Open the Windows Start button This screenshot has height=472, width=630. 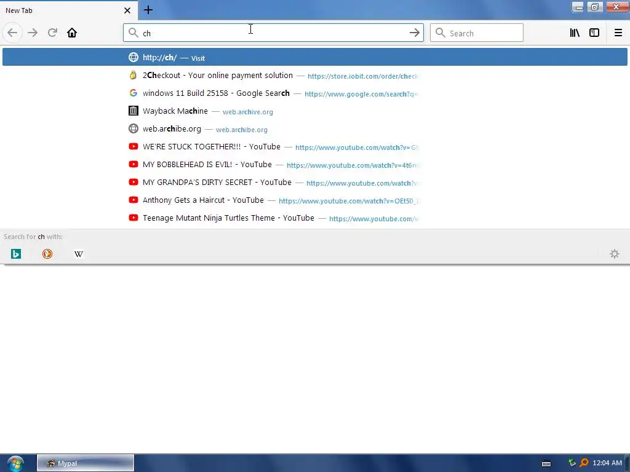pyautogui.click(x=15, y=463)
